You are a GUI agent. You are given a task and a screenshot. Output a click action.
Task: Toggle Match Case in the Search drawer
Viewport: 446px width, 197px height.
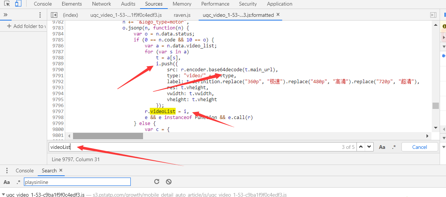(7, 182)
